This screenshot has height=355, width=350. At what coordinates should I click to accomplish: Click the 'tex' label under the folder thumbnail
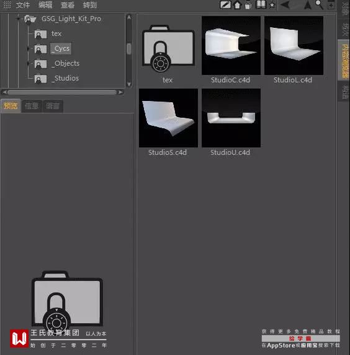[x=168, y=80]
